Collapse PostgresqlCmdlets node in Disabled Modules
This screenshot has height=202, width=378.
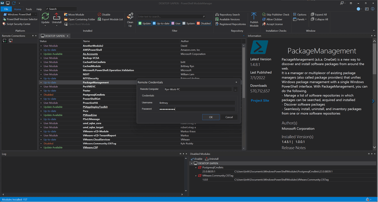pos(196,167)
